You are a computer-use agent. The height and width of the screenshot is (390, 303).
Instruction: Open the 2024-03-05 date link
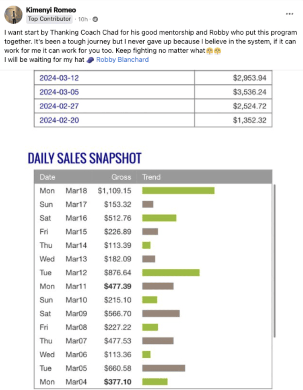point(59,92)
